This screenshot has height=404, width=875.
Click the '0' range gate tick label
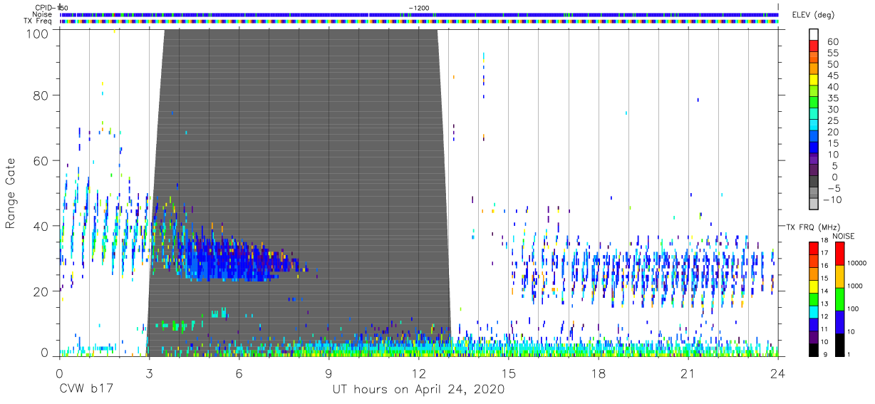(x=45, y=353)
